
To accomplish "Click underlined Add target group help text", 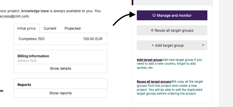I will click(x=149, y=60).
